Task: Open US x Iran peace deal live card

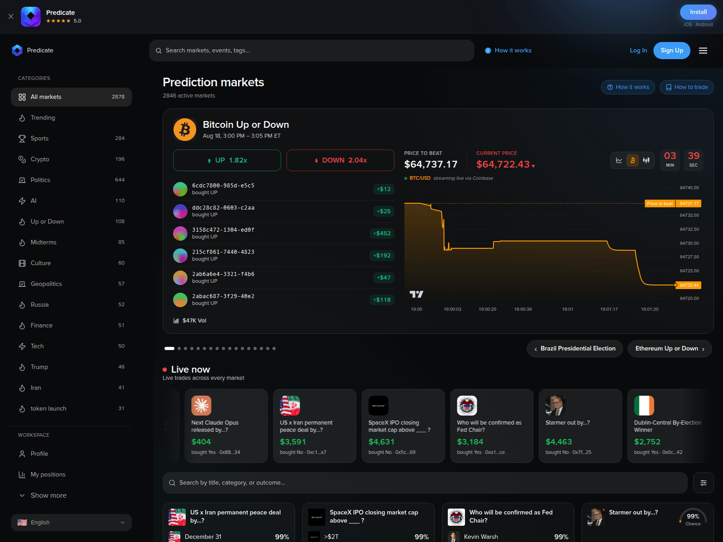Action: coord(315,426)
